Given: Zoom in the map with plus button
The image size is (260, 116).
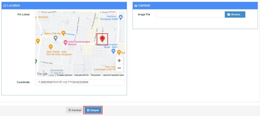Looking at the screenshot, I should [119, 61].
